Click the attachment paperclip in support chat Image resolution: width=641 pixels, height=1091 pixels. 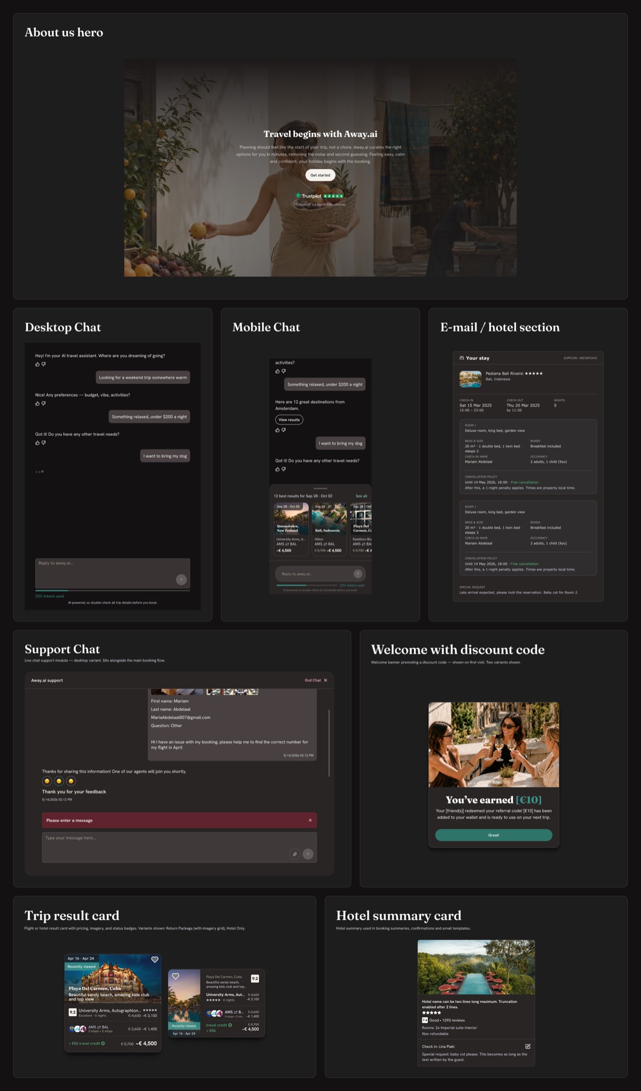pyautogui.click(x=295, y=854)
